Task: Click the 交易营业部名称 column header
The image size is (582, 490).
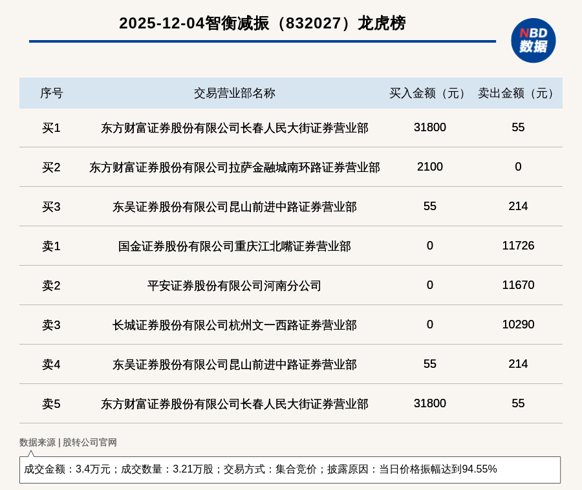Action: 234,93
